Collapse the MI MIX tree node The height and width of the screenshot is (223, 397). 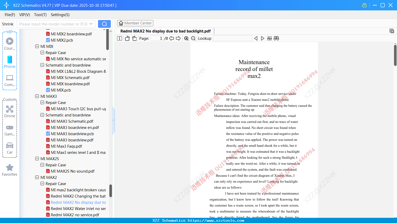tap(37, 47)
